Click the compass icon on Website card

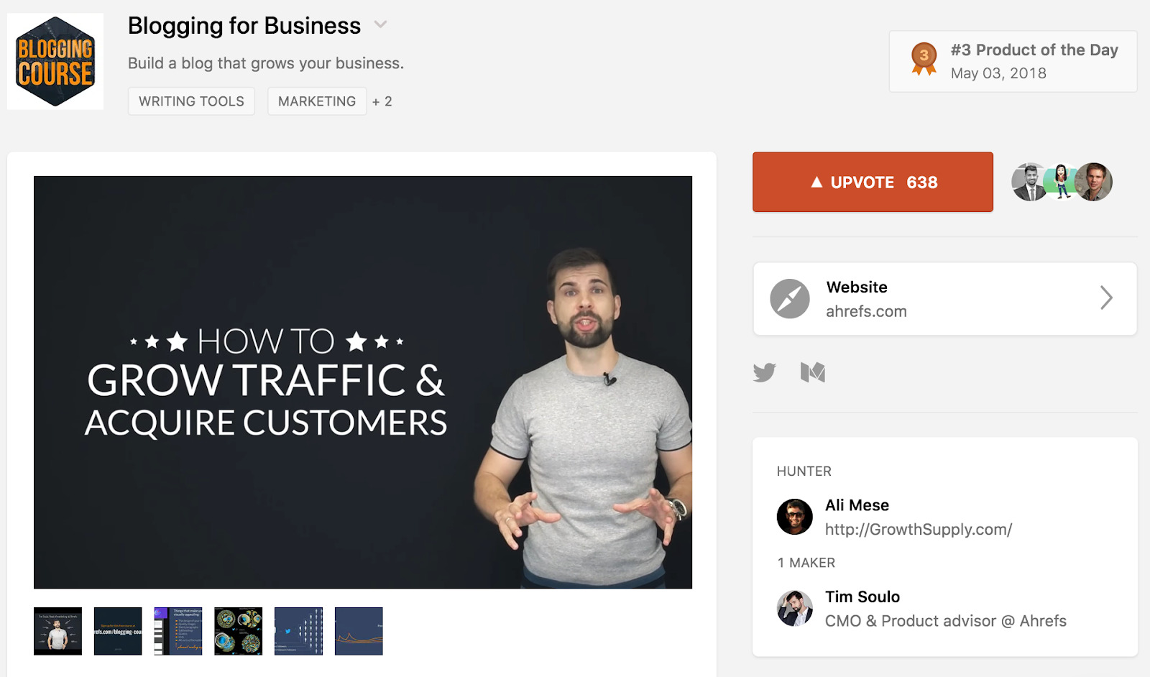pyautogui.click(x=789, y=298)
